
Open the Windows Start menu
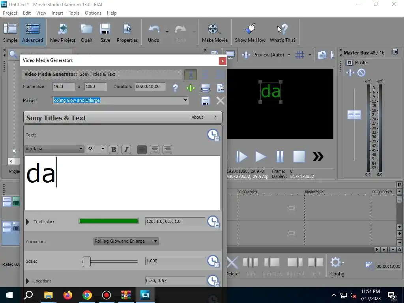click(9, 295)
